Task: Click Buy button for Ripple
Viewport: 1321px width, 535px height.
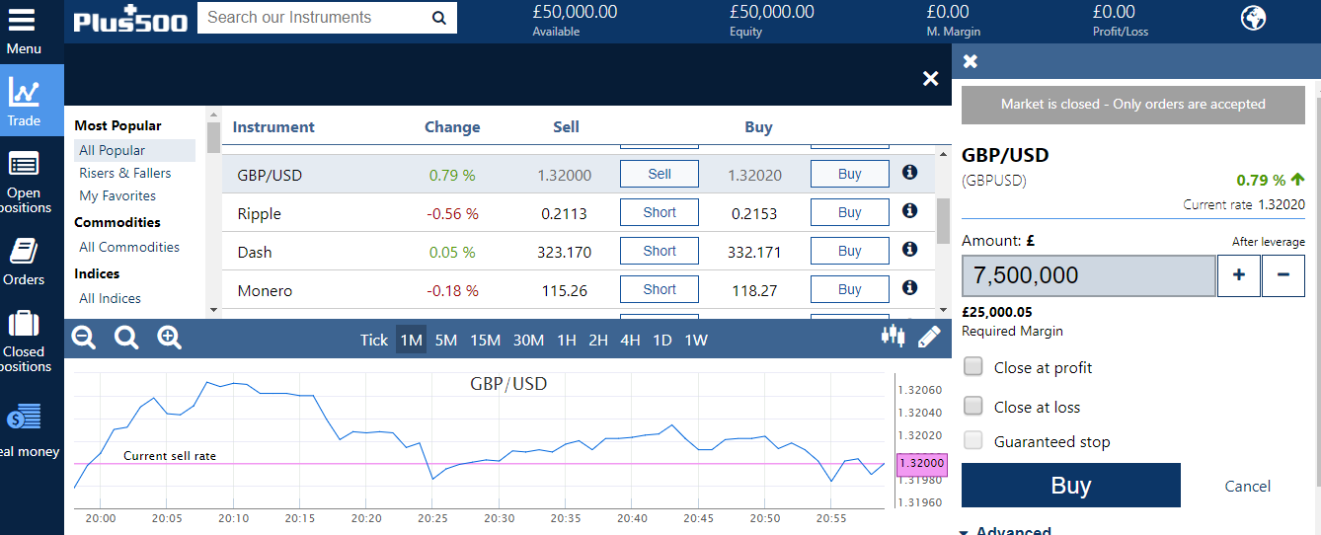Action: point(850,212)
